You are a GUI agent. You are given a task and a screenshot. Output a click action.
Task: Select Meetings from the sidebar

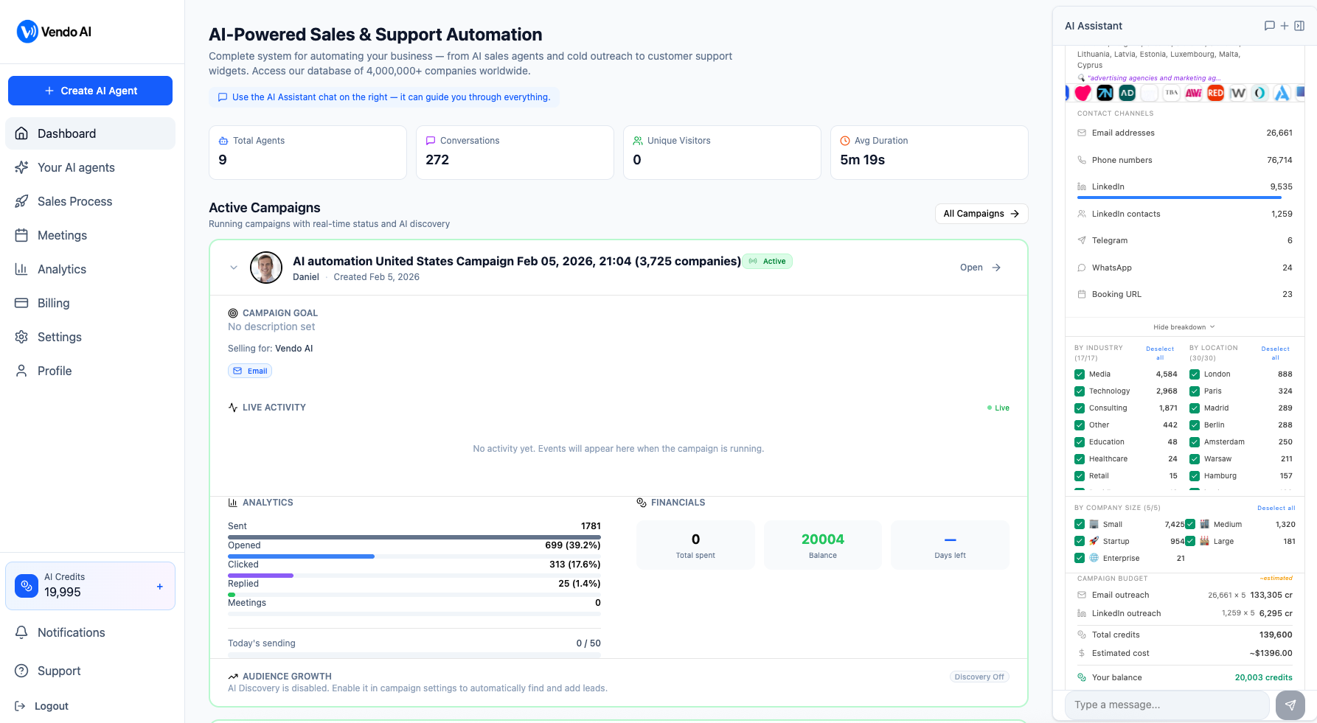(x=62, y=235)
